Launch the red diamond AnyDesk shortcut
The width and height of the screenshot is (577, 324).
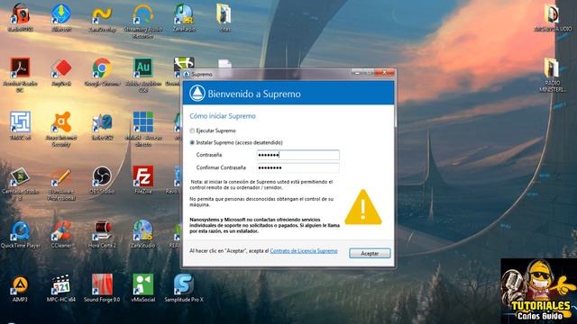tap(61, 72)
